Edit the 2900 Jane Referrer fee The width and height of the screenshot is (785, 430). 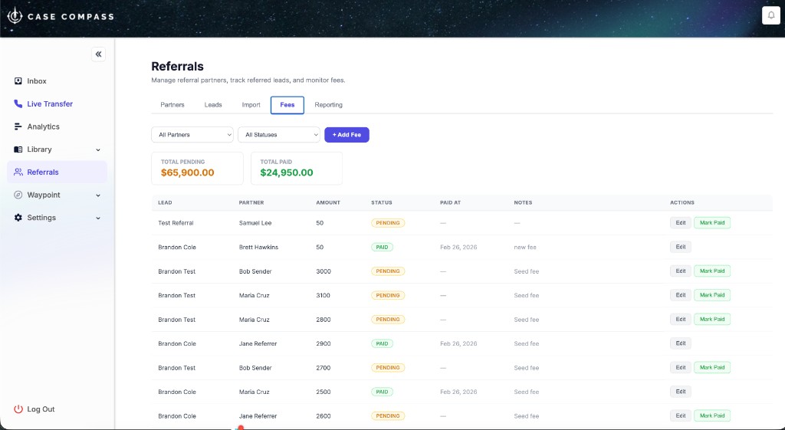(x=681, y=343)
